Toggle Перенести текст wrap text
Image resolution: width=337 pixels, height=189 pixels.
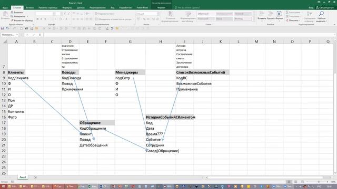click(x=105, y=14)
